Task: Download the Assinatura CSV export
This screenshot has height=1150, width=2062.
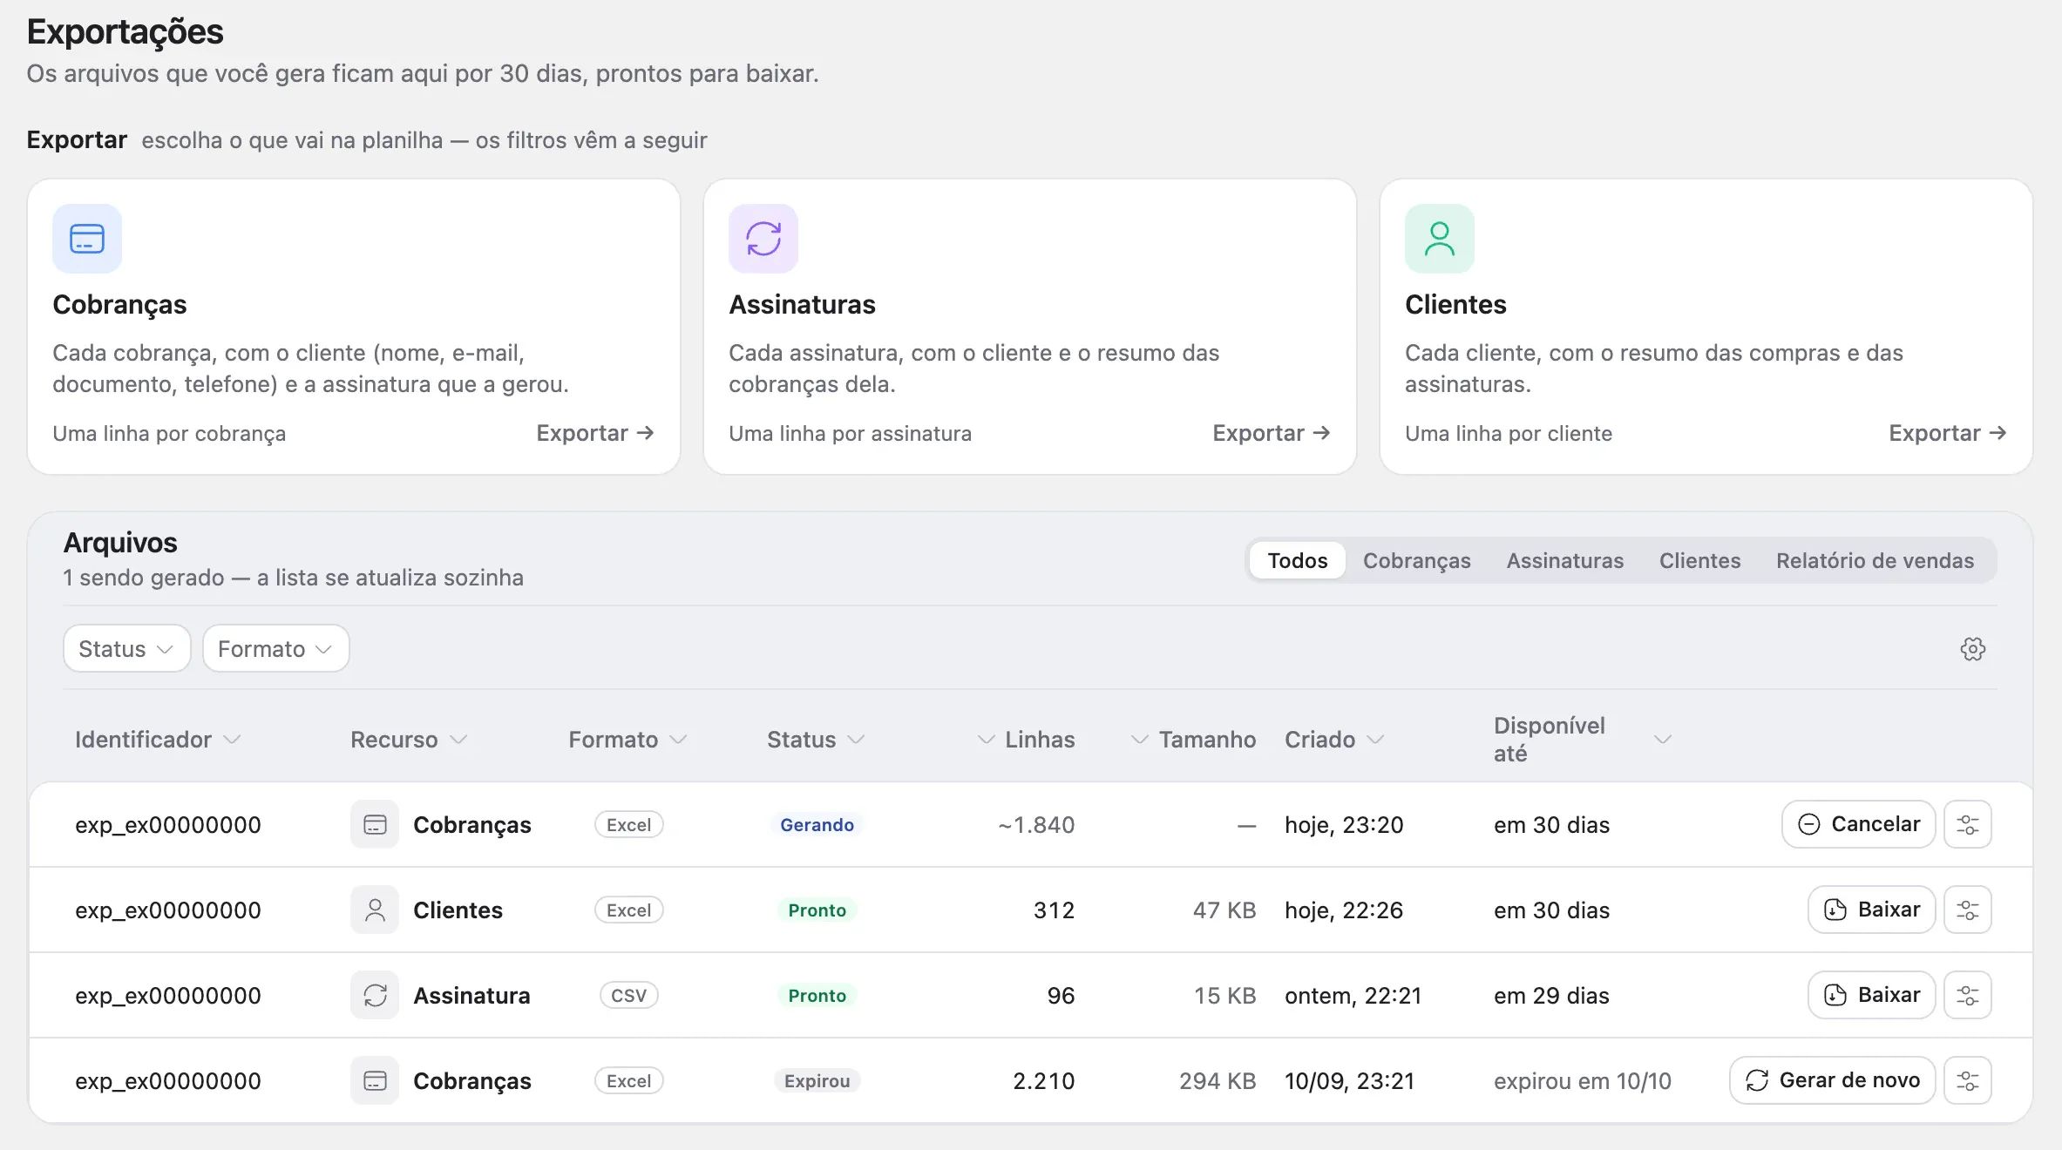Action: 1871,995
